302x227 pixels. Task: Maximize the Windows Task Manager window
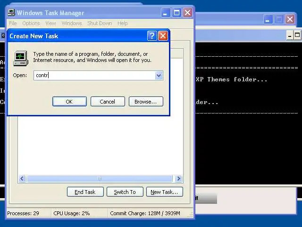point(176,13)
